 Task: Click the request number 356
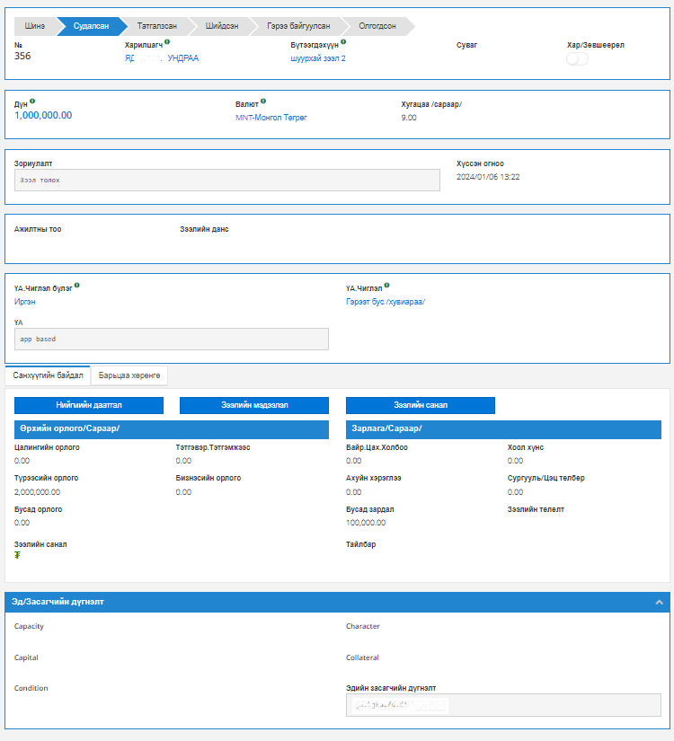[x=22, y=56]
